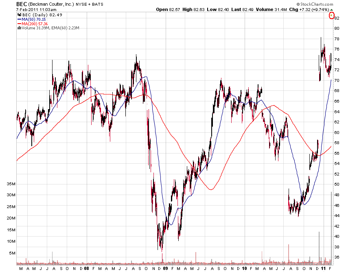Click the volume bars icon in legend
This screenshot has width=346, height=272.
click(x=19, y=28)
